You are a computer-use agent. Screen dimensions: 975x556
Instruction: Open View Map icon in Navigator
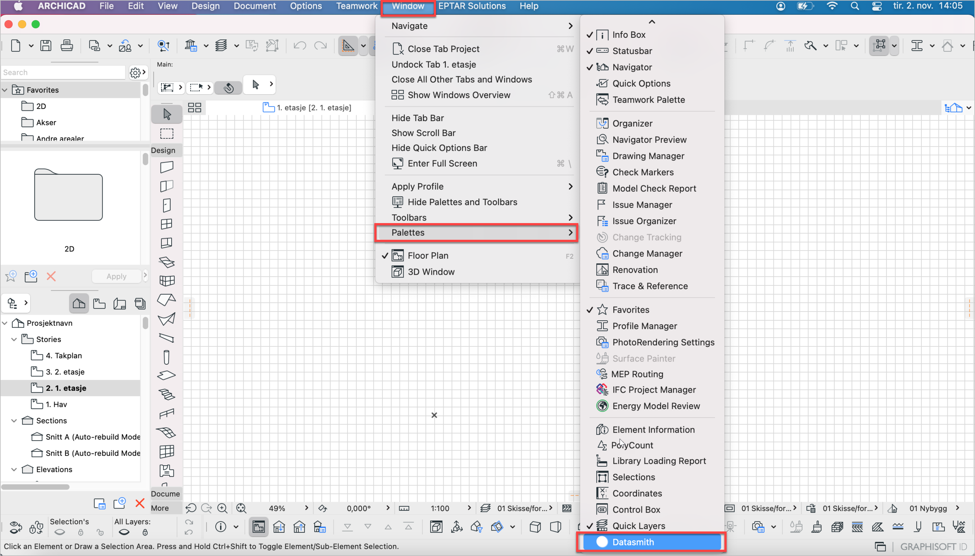[99, 304]
